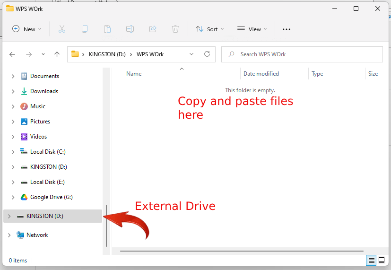Sort by Date modified column
This screenshot has height=270, width=391.
coord(261,74)
